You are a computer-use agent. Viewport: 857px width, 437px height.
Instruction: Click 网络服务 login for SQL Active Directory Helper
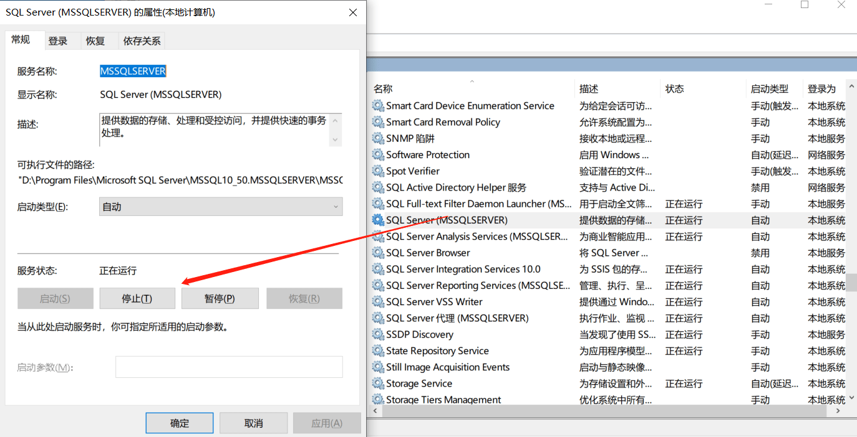pyautogui.click(x=826, y=187)
